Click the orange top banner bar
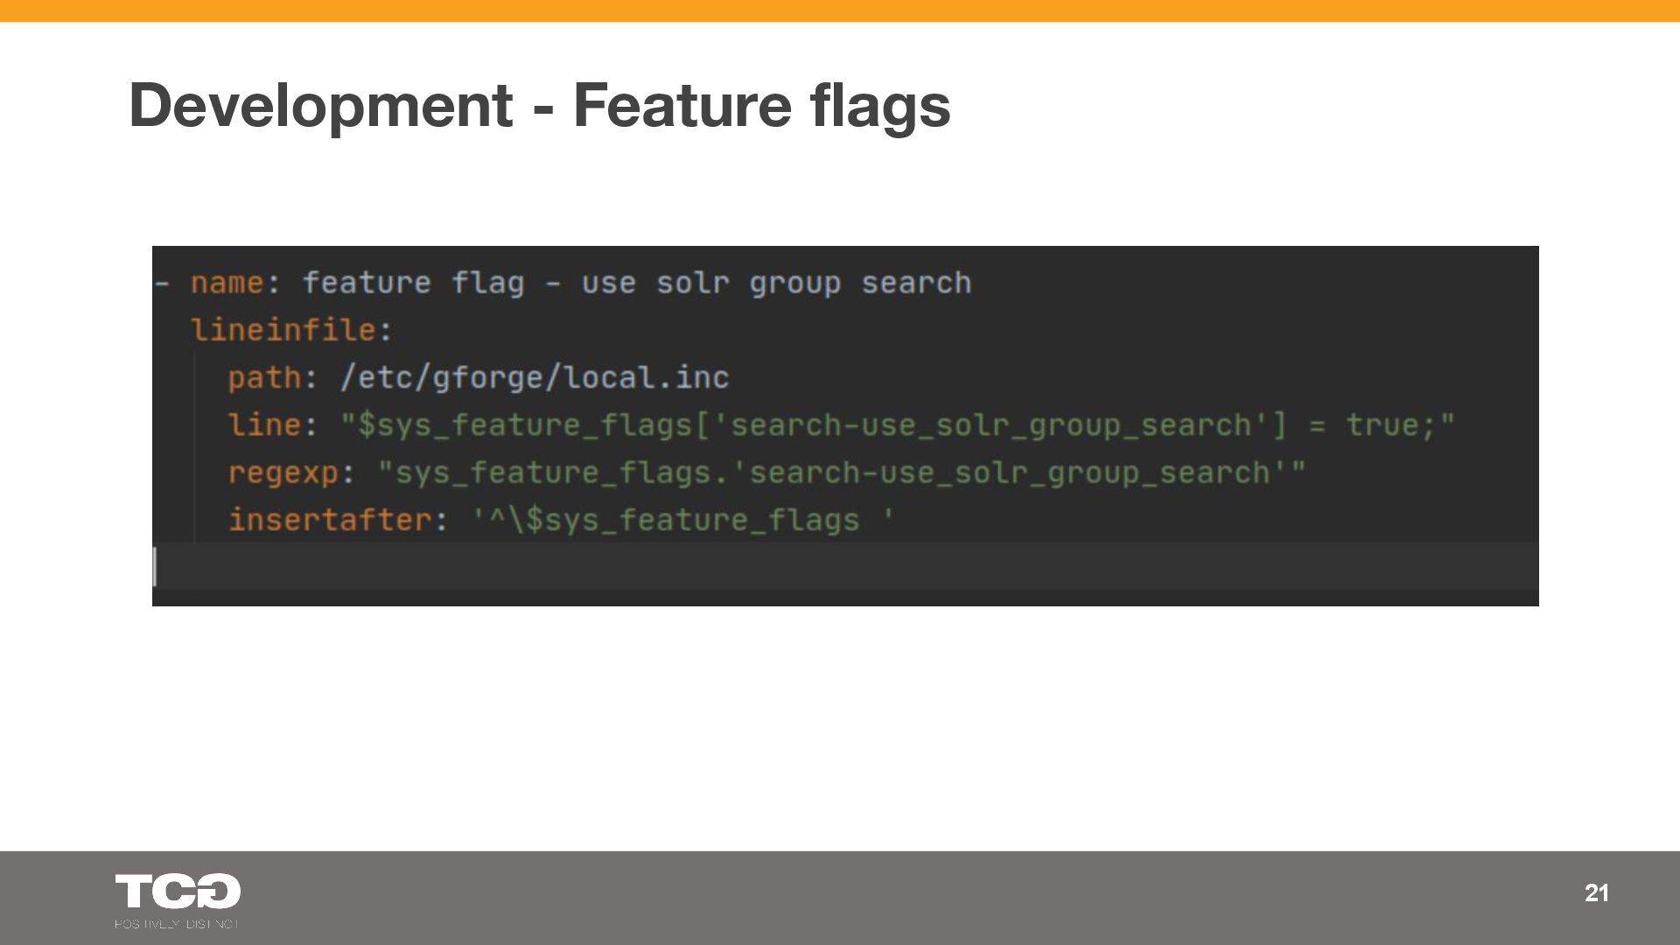Viewport: 1680px width, 945px height. 840,10
